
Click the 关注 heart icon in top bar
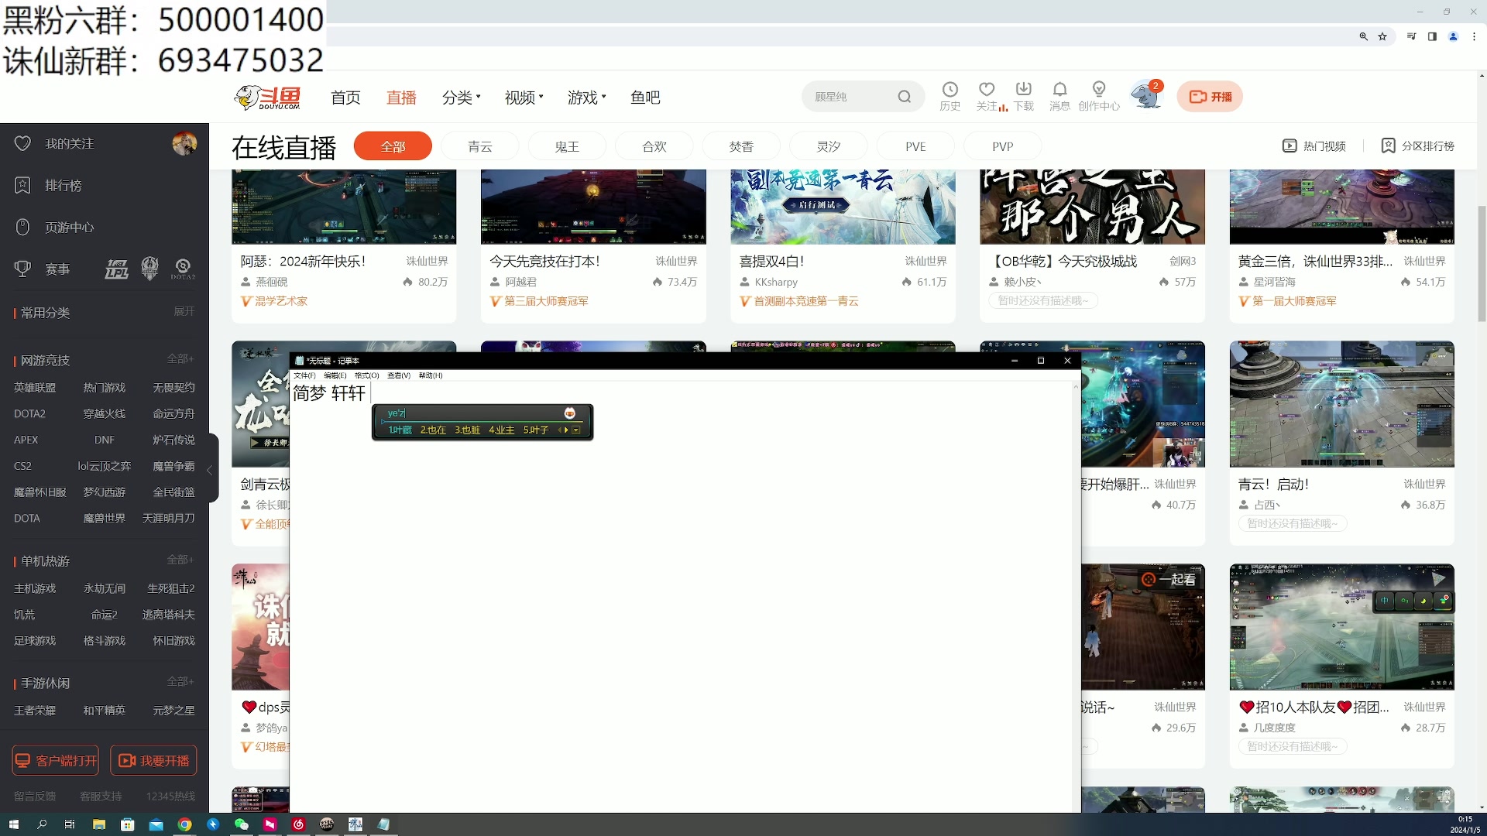(x=987, y=90)
